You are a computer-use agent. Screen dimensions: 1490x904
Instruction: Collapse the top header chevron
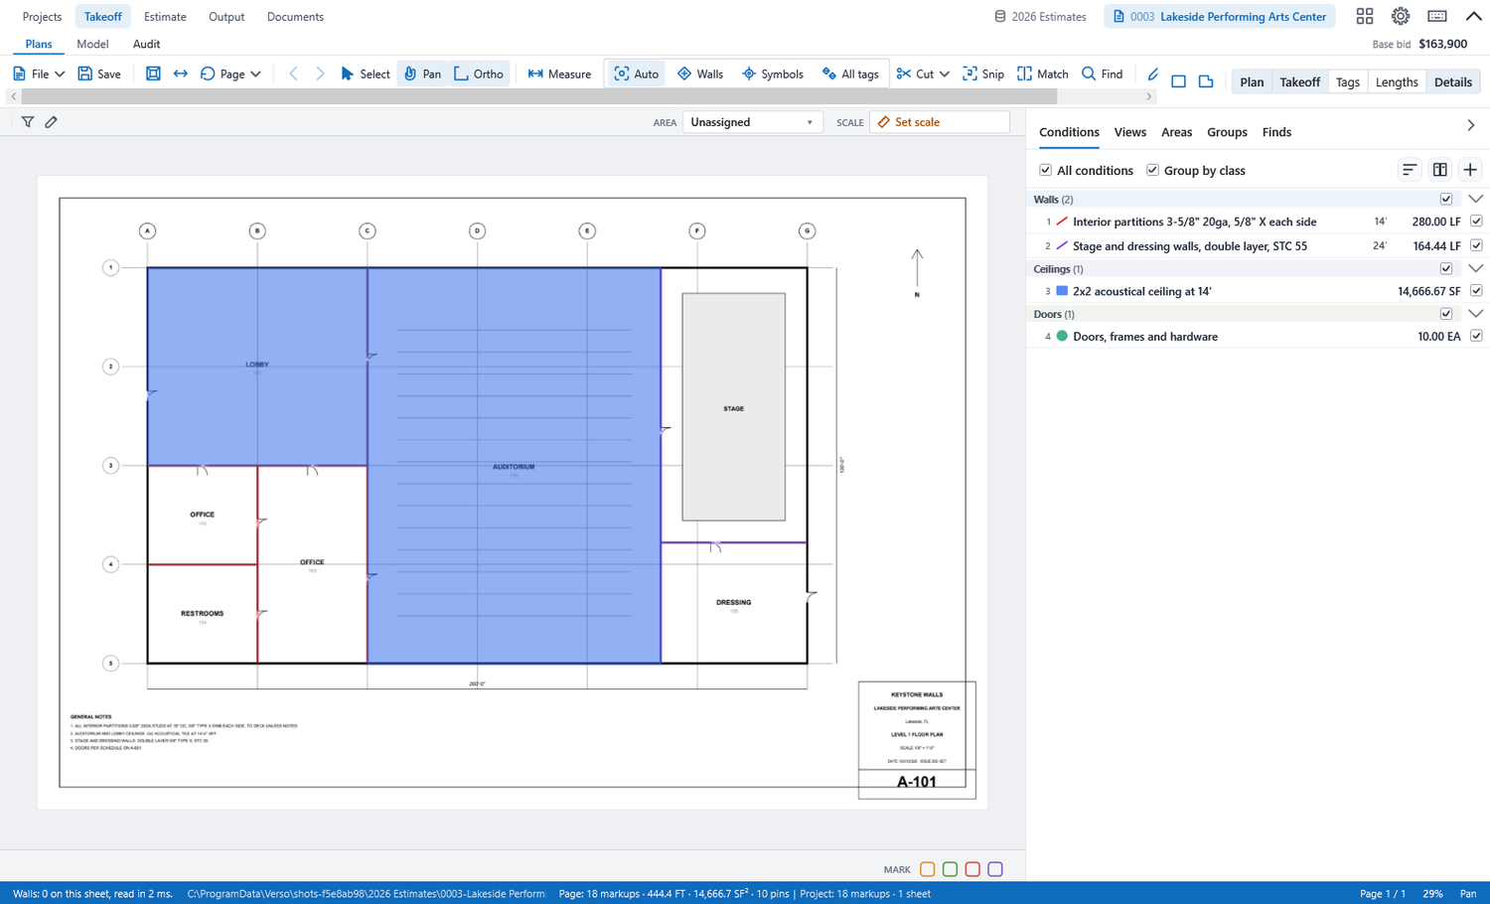pyautogui.click(x=1474, y=16)
